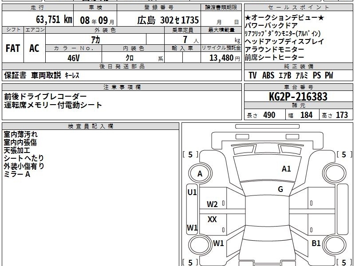Image resolution: width=355 pixels, height=266 pixels.
Task: Select the リサイクル預託金 header
Action: [x=221, y=48]
